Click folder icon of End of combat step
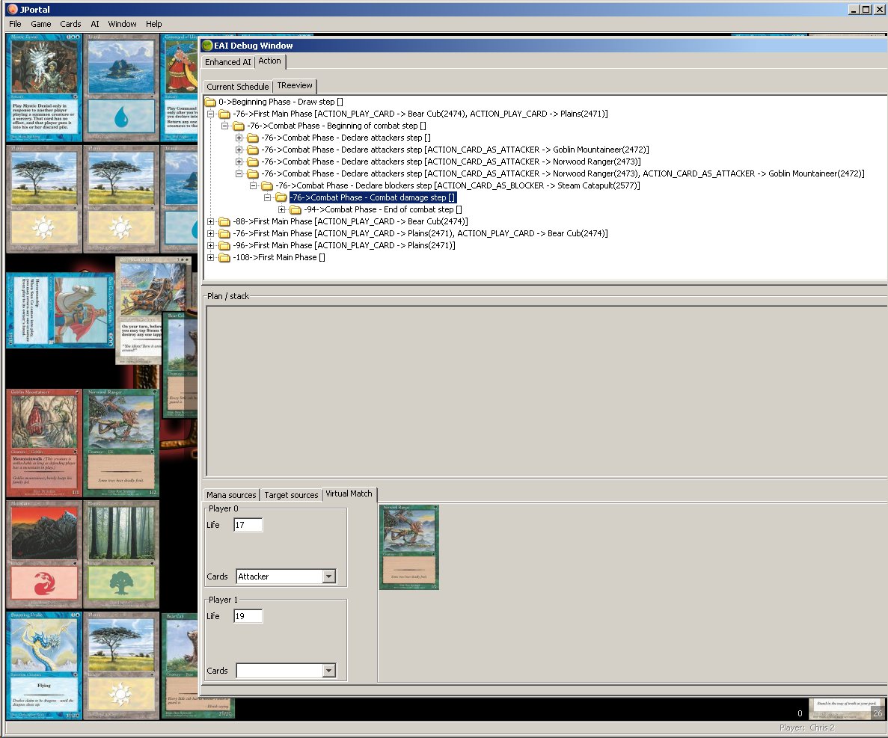The image size is (888, 738). tap(295, 209)
